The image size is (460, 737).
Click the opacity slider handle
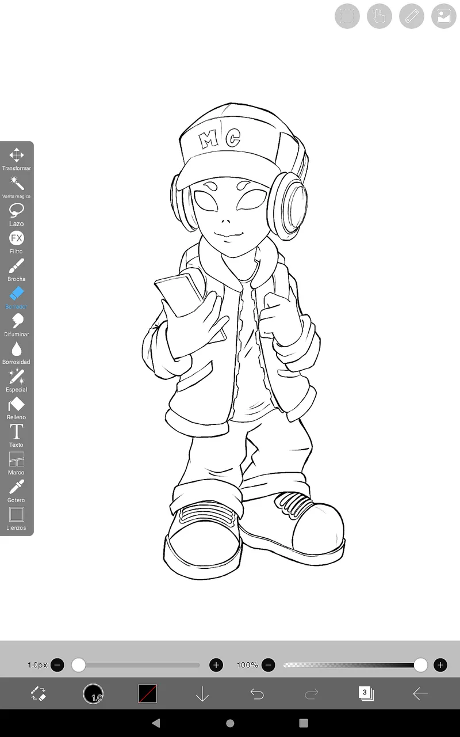421,665
